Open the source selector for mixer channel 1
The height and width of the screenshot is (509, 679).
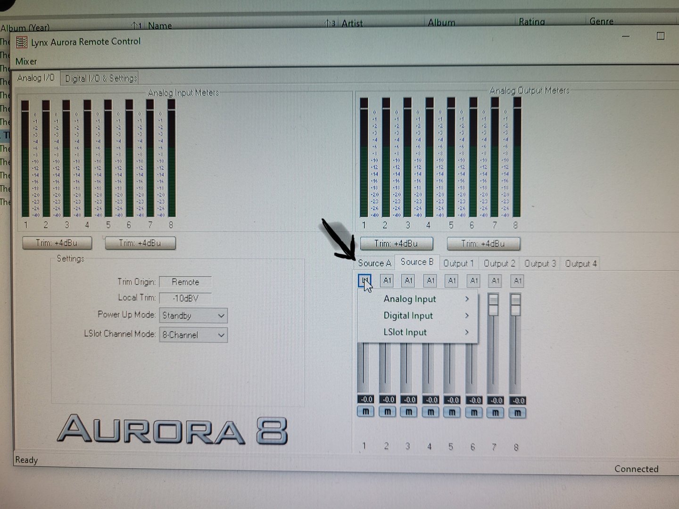click(x=364, y=281)
